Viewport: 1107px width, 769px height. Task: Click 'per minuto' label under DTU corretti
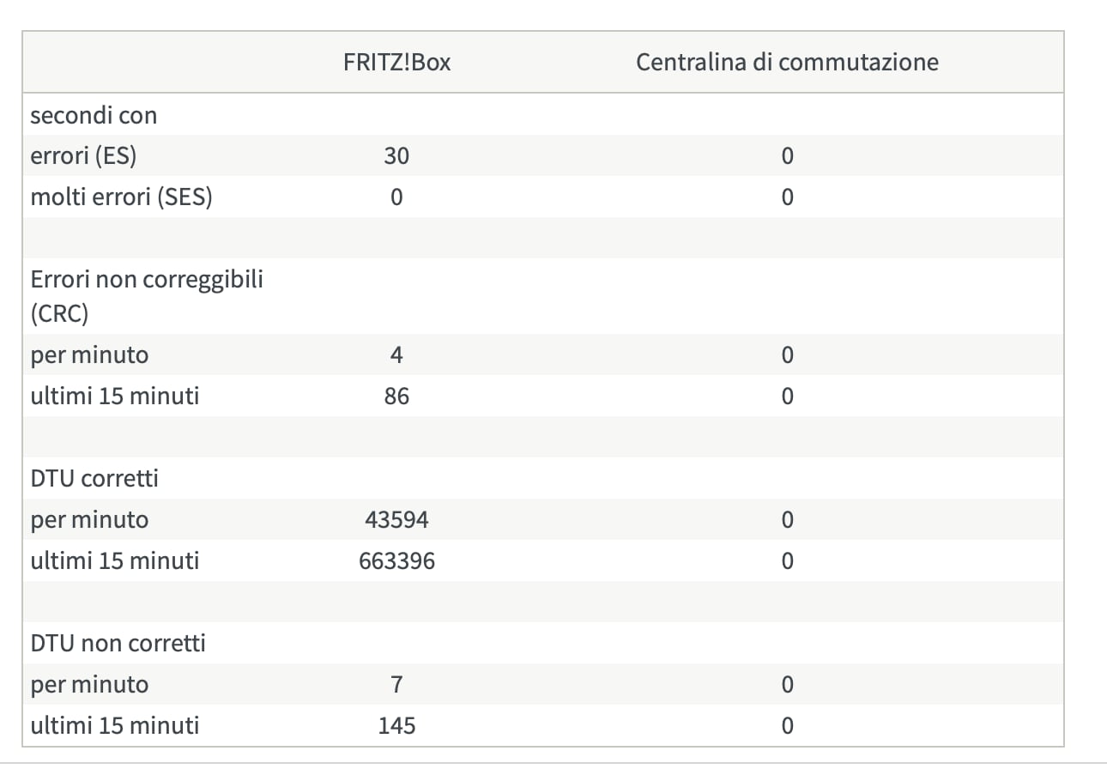pyautogui.click(x=89, y=520)
